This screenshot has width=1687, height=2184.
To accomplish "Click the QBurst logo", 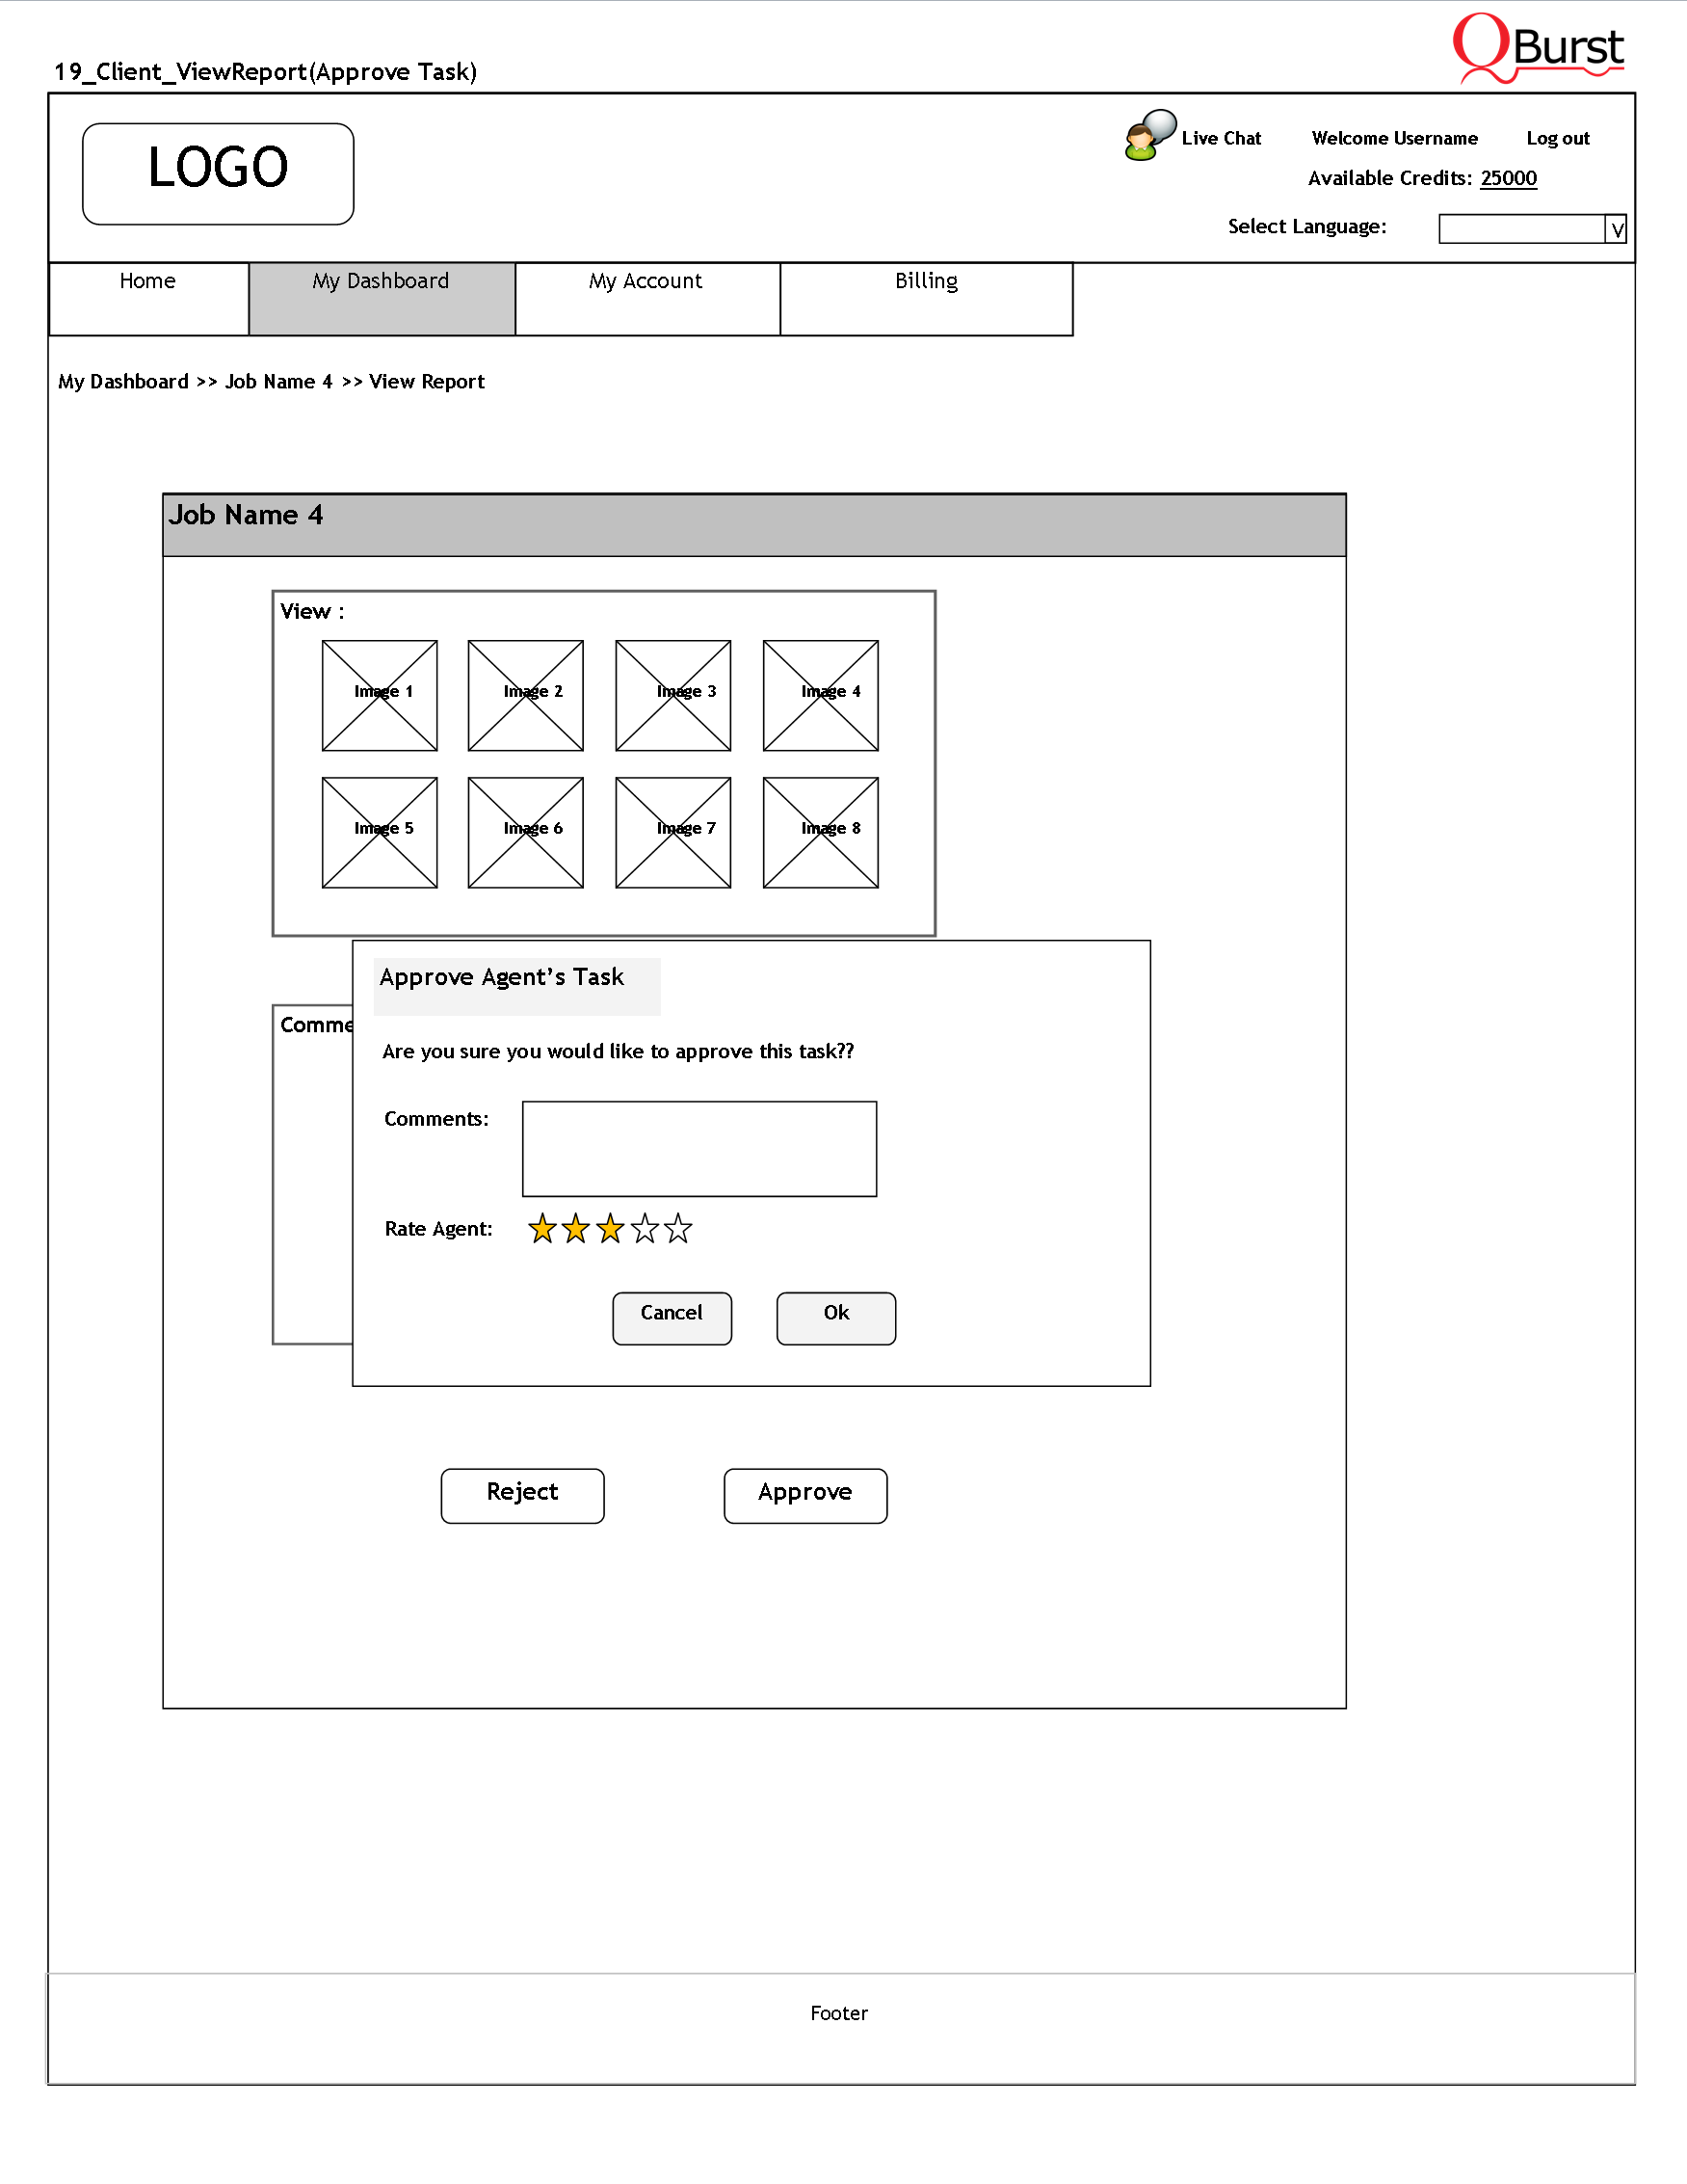I will coord(1538,48).
